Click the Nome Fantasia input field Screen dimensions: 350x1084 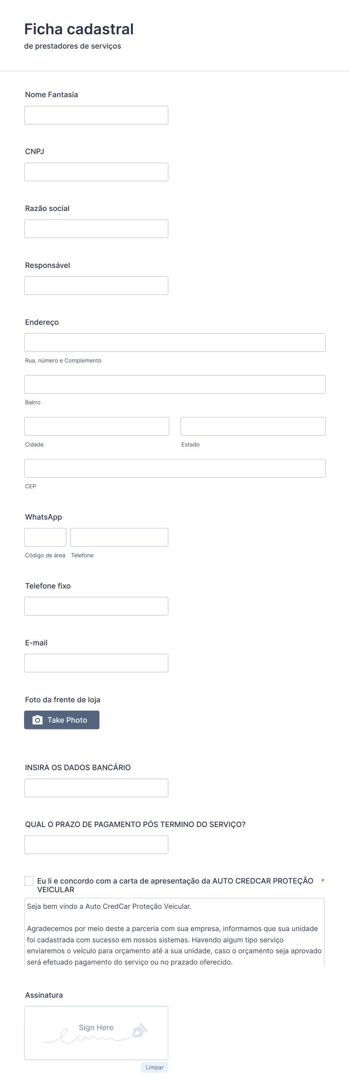pos(96,115)
